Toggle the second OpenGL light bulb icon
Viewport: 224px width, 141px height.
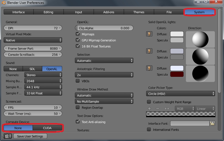click(149, 51)
